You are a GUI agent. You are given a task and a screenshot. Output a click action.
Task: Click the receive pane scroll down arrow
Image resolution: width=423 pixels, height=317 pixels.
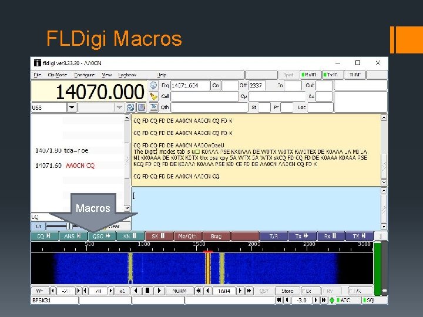pyautogui.click(x=384, y=182)
